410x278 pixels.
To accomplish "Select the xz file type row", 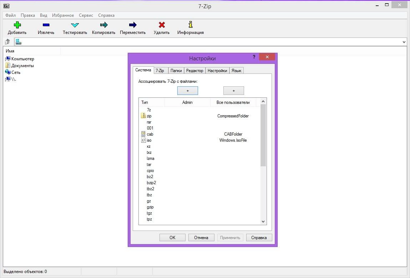I will click(x=200, y=146).
